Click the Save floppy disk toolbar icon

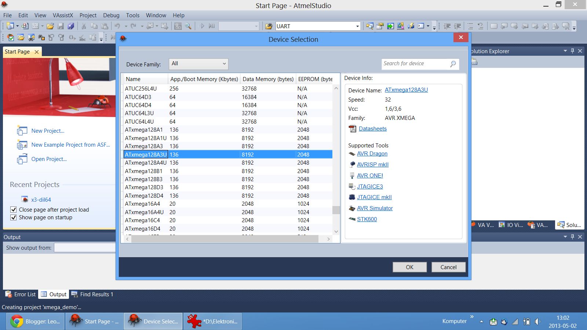tap(61, 26)
